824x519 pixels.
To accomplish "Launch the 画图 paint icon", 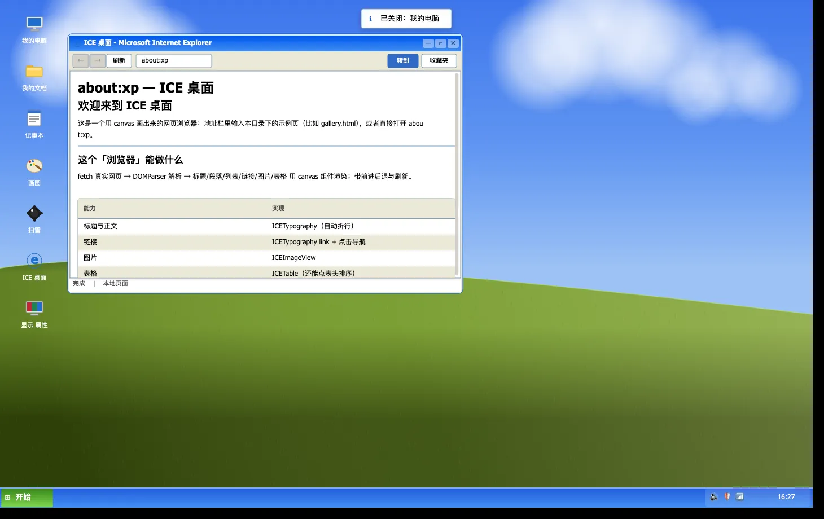I will coord(34,171).
